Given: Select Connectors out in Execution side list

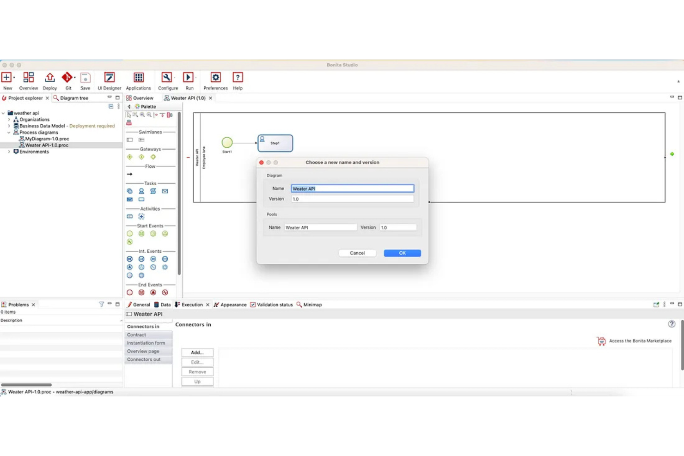Looking at the screenshot, I should coord(148,359).
